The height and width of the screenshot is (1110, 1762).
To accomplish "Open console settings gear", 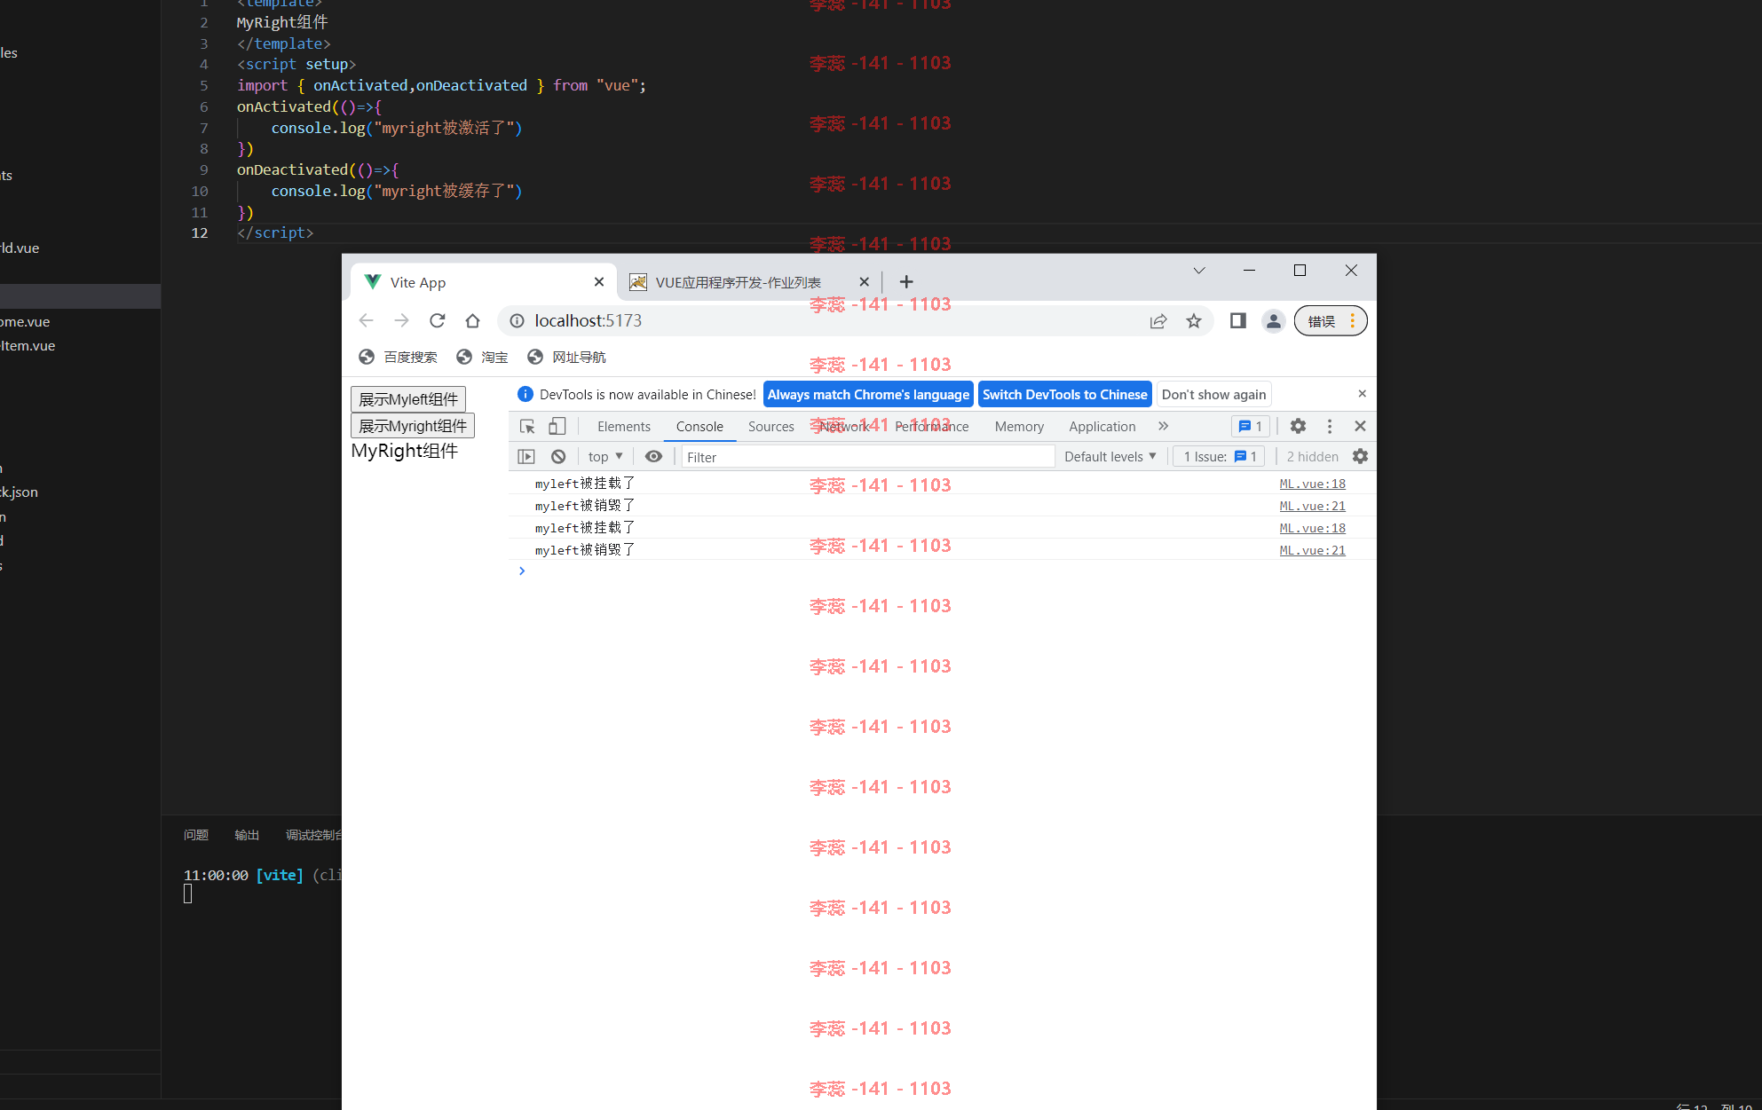I will coord(1360,456).
